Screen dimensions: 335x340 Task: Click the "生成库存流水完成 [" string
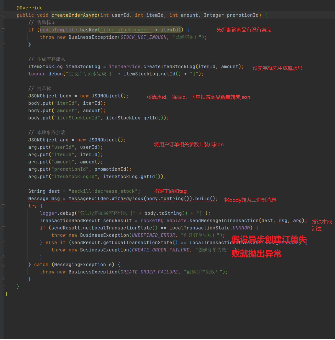click(x=90, y=74)
